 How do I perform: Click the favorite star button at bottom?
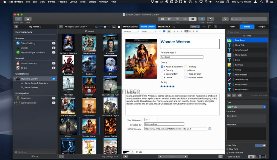(x=126, y=156)
